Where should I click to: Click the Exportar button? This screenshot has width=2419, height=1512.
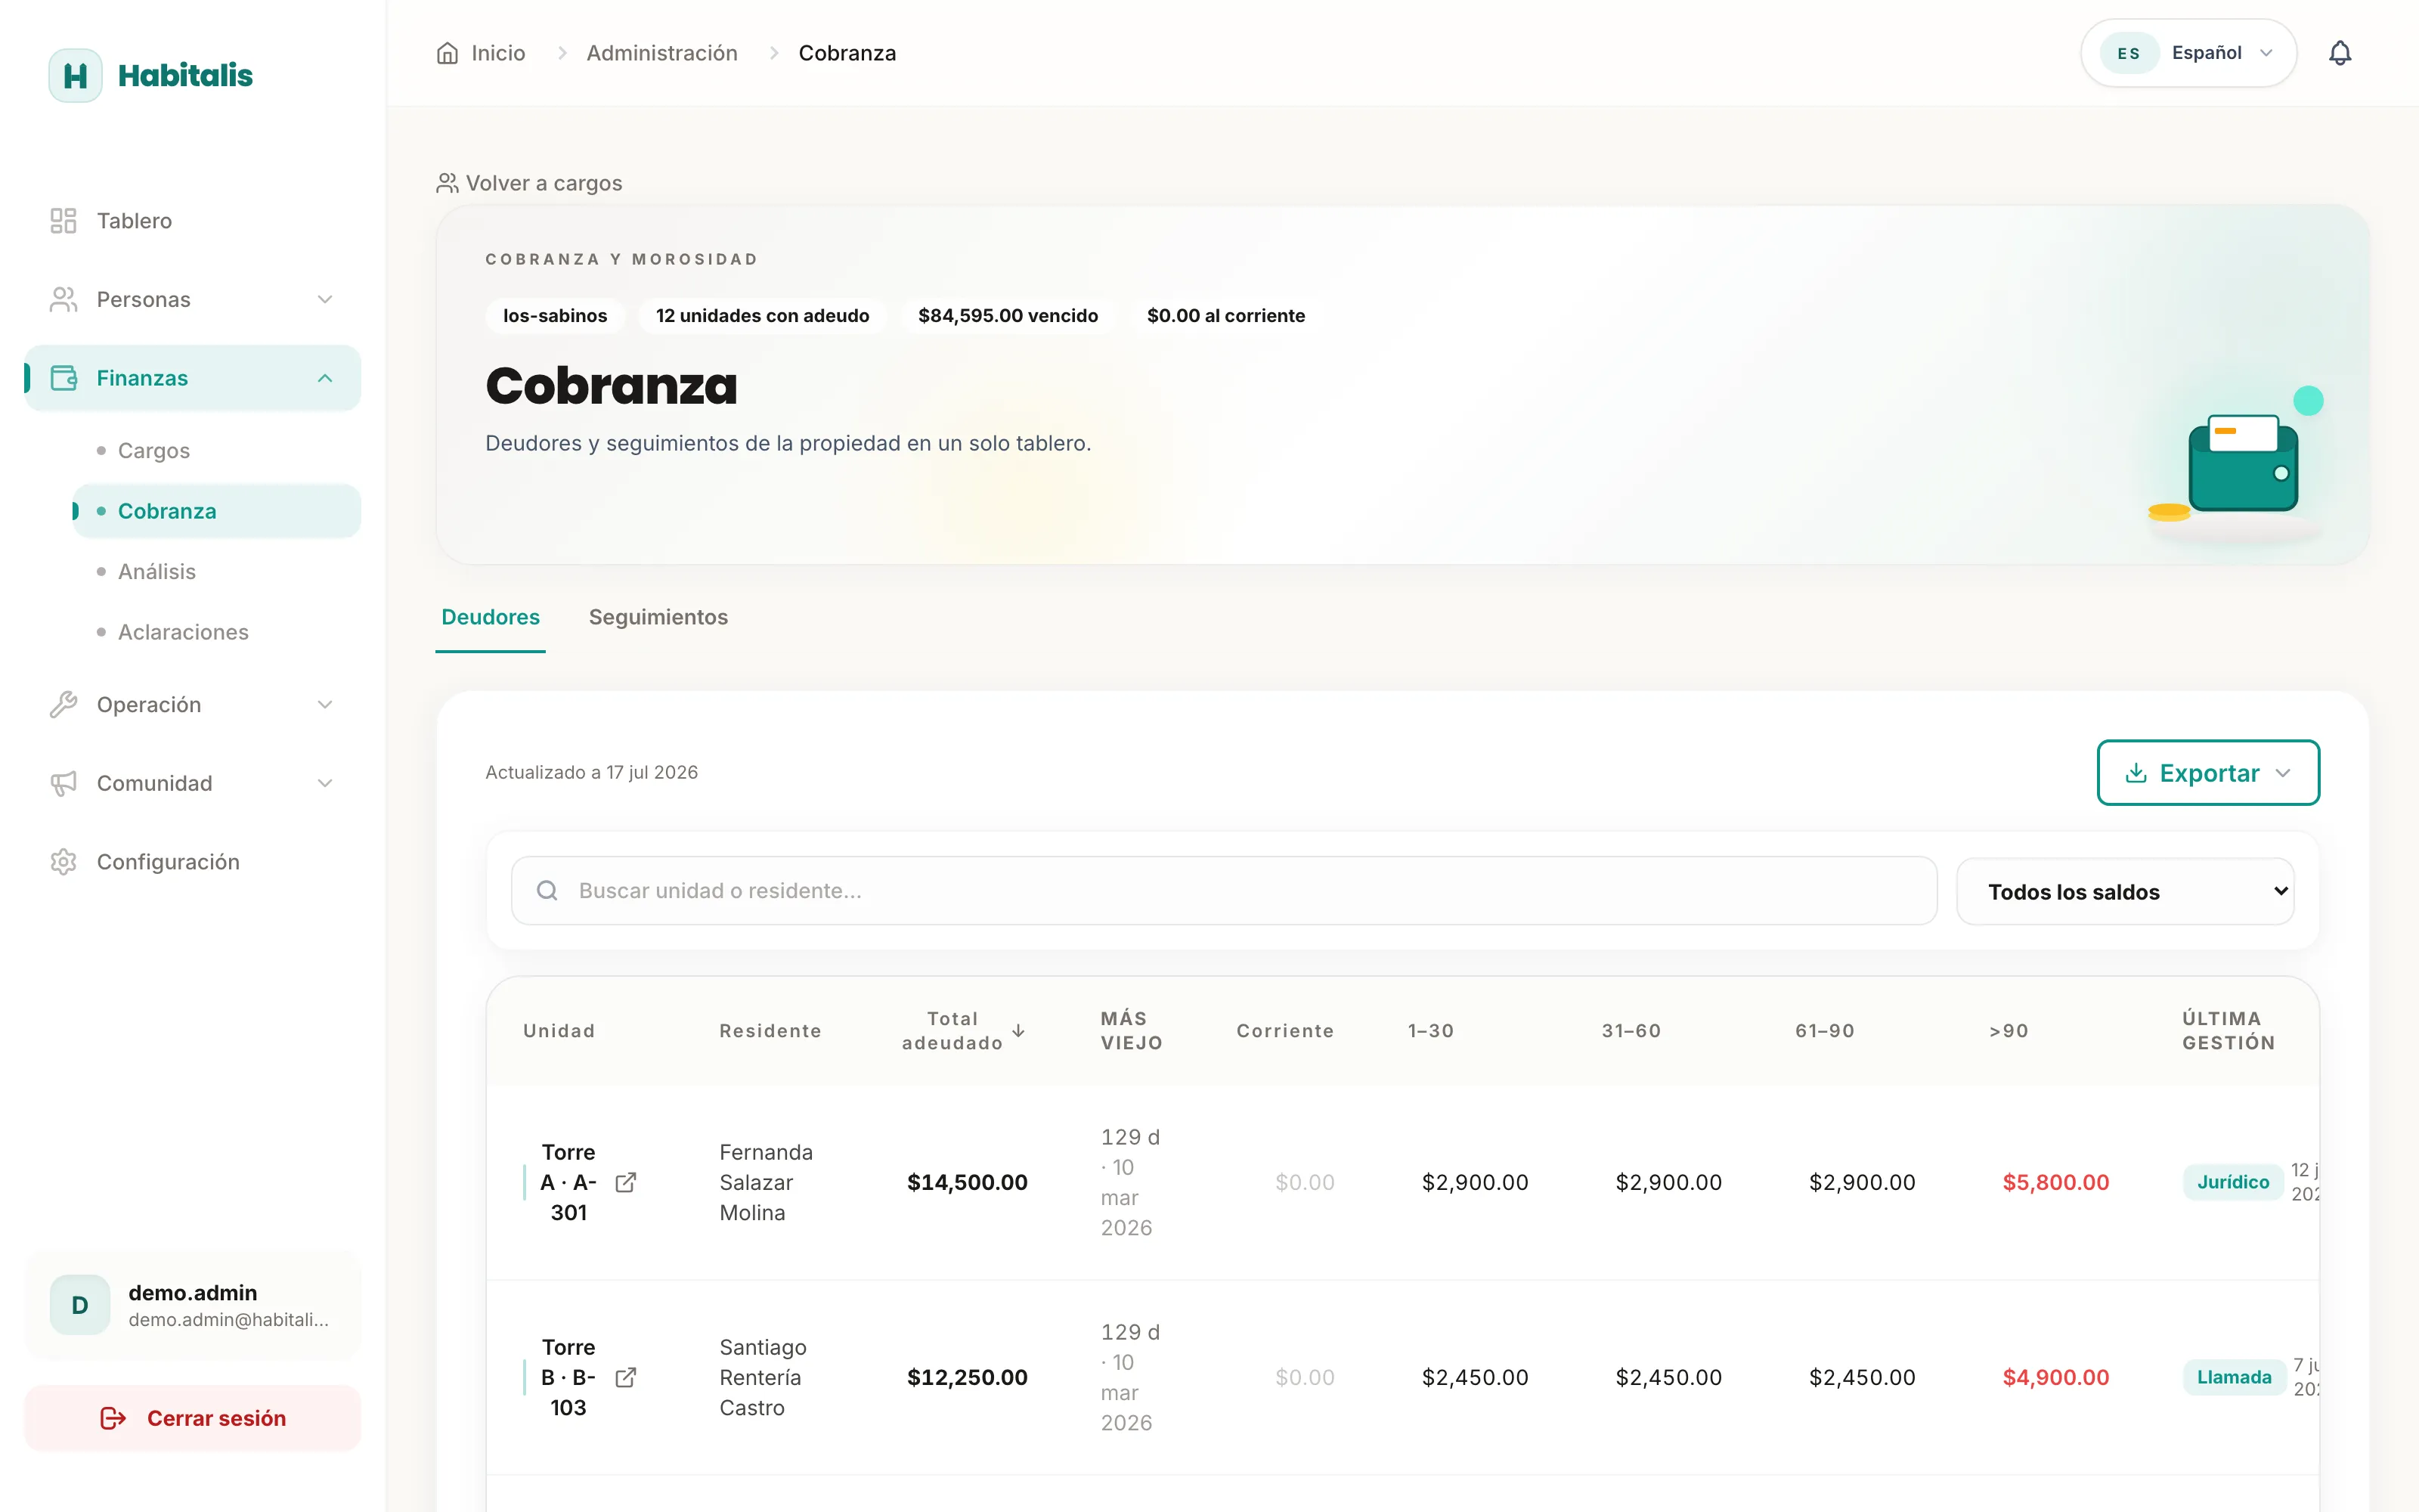[2208, 773]
